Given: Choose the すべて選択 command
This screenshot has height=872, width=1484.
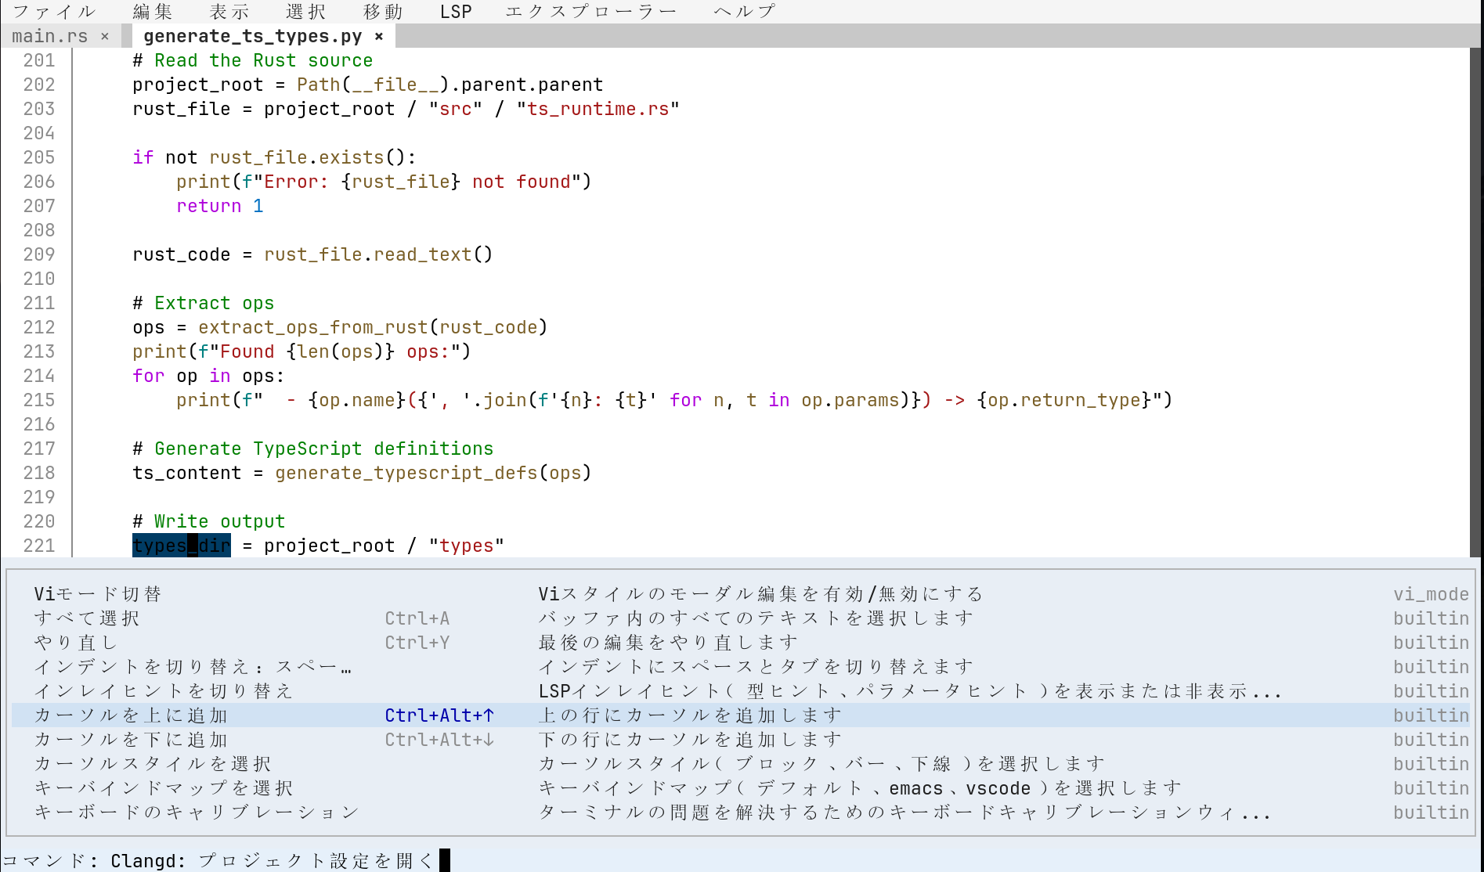Looking at the screenshot, I should coord(87,618).
